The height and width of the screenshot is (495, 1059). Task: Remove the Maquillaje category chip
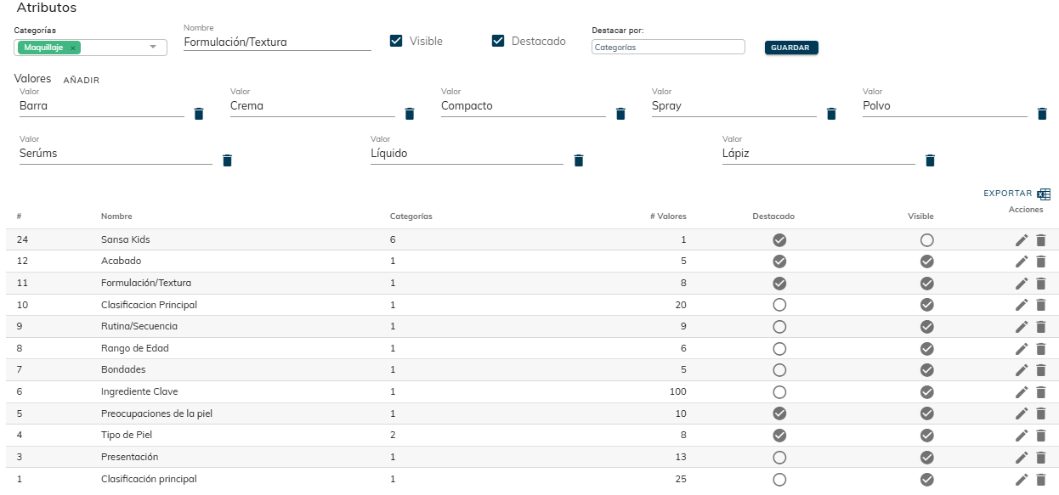coord(73,48)
